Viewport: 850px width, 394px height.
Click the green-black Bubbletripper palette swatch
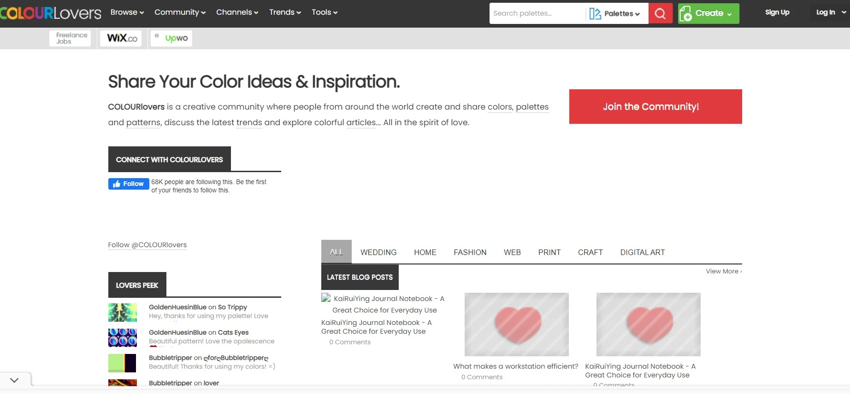(123, 363)
